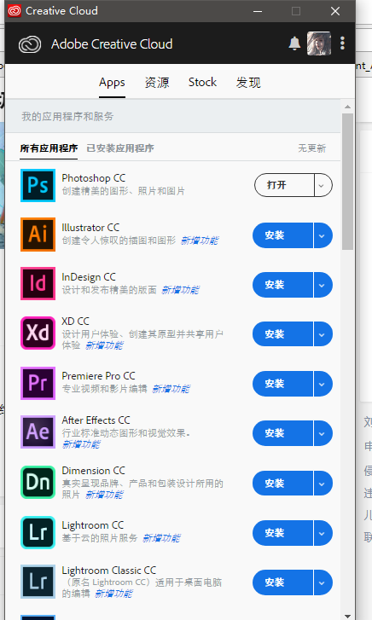Open Lightroom Classic CC 新增功能 link
This screenshot has height=620, width=372.
(114, 594)
